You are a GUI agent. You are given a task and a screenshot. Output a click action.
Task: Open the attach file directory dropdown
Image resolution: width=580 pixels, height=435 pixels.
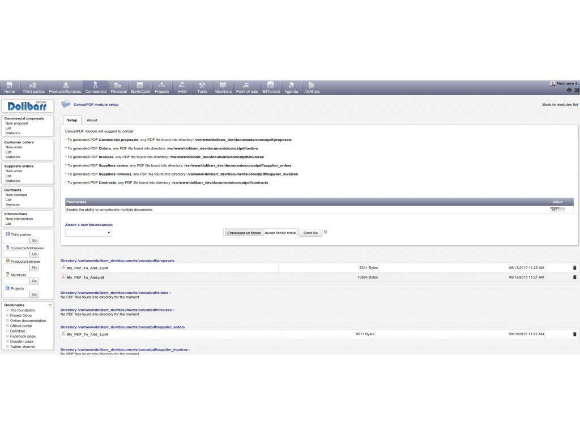pos(88,233)
